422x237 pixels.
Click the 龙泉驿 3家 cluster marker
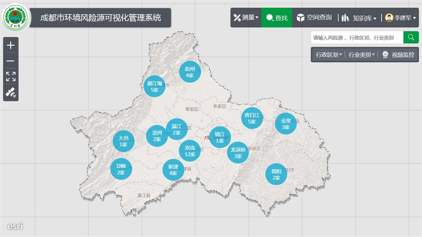pyautogui.click(x=238, y=152)
